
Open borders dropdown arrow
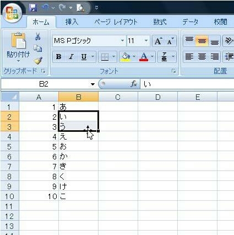click(x=114, y=56)
